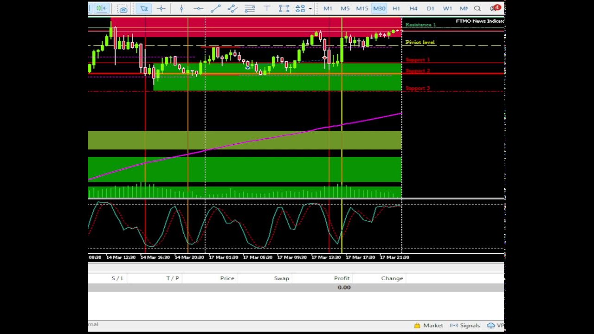Sort trades by T / P column
The width and height of the screenshot is (594, 334).
[x=173, y=278]
